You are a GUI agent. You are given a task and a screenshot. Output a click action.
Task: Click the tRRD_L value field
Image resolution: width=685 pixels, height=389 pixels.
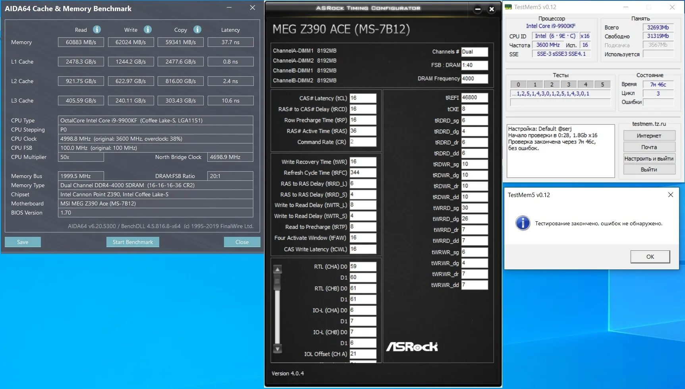click(x=363, y=184)
